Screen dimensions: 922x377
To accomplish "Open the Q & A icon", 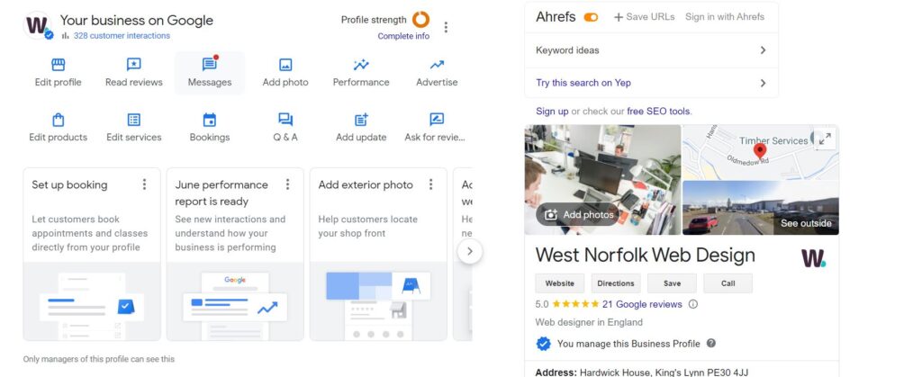I will (x=285, y=120).
